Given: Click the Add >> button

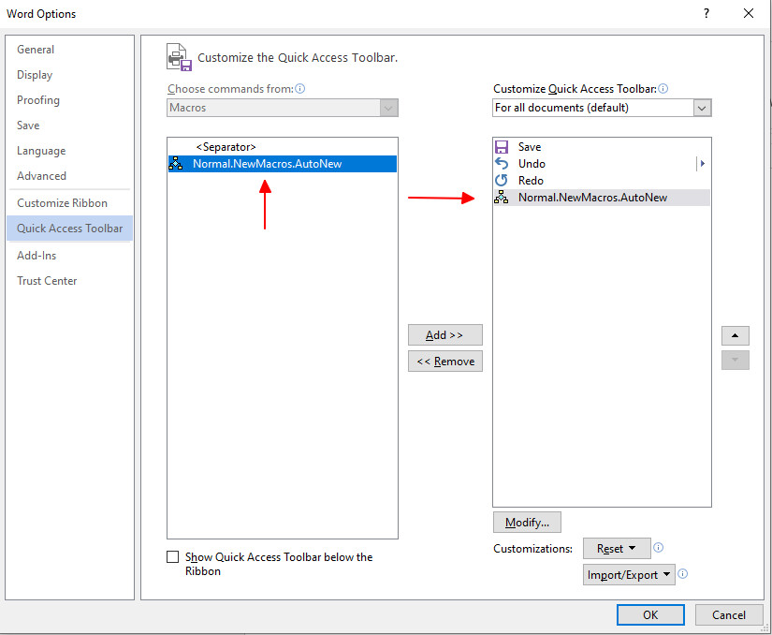Looking at the screenshot, I should [x=445, y=335].
